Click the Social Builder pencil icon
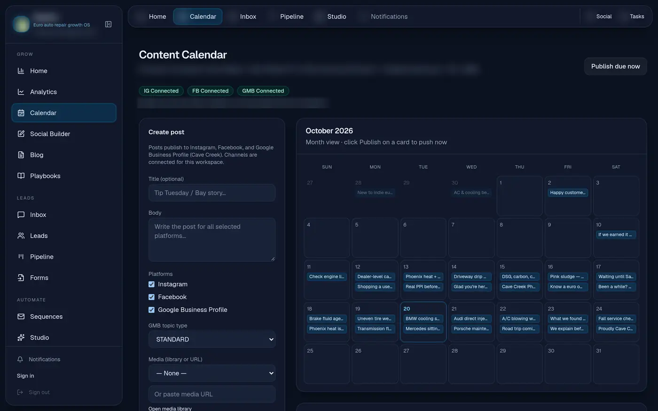The width and height of the screenshot is (658, 411). point(21,134)
